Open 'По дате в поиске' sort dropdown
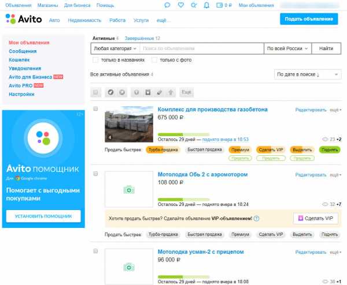347x285 pixels. click(x=308, y=74)
